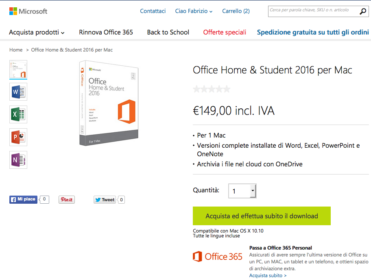Screen dimensions: 371x280
Task: Click the Facebook Mi piace button
Action: [x=24, y=199]
